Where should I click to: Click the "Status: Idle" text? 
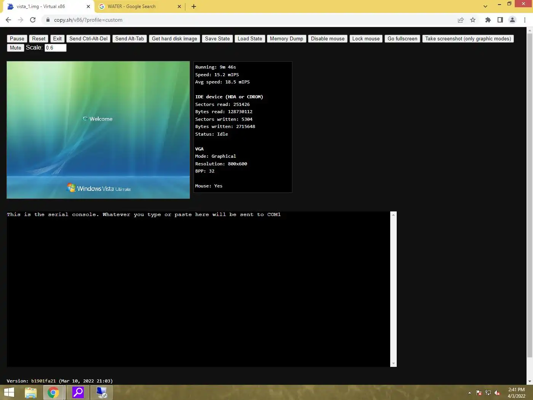pos(212,134)
